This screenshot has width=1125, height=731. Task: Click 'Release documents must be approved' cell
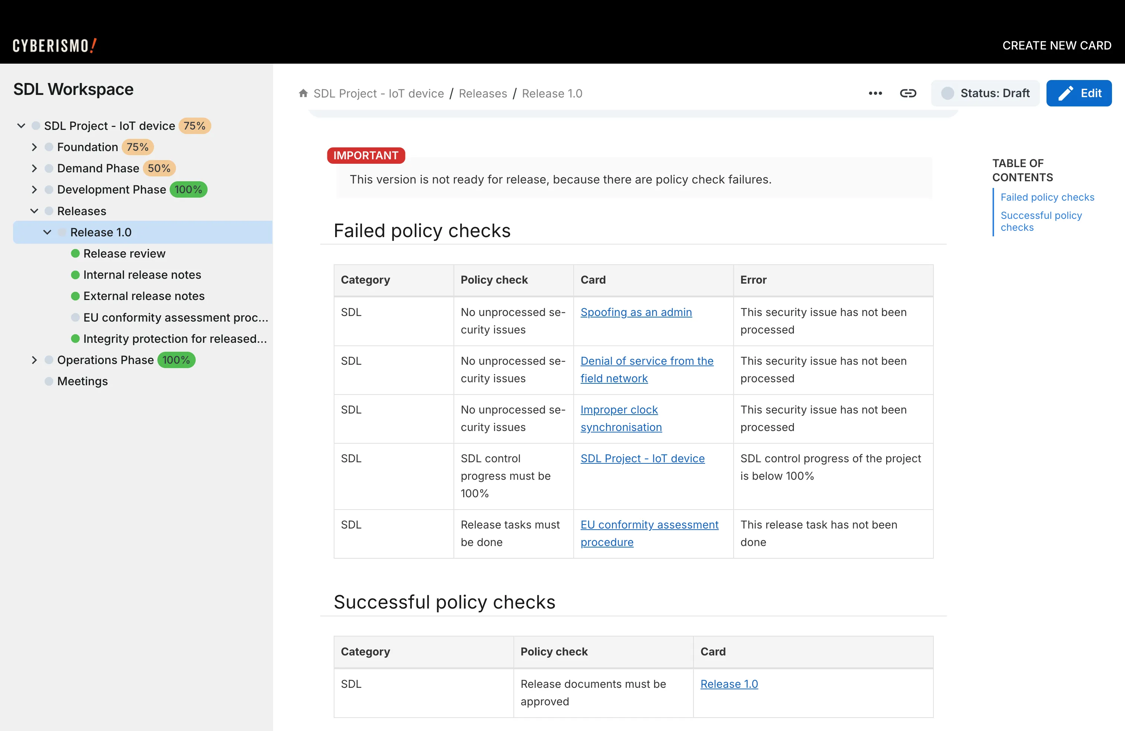pos(603,693)
